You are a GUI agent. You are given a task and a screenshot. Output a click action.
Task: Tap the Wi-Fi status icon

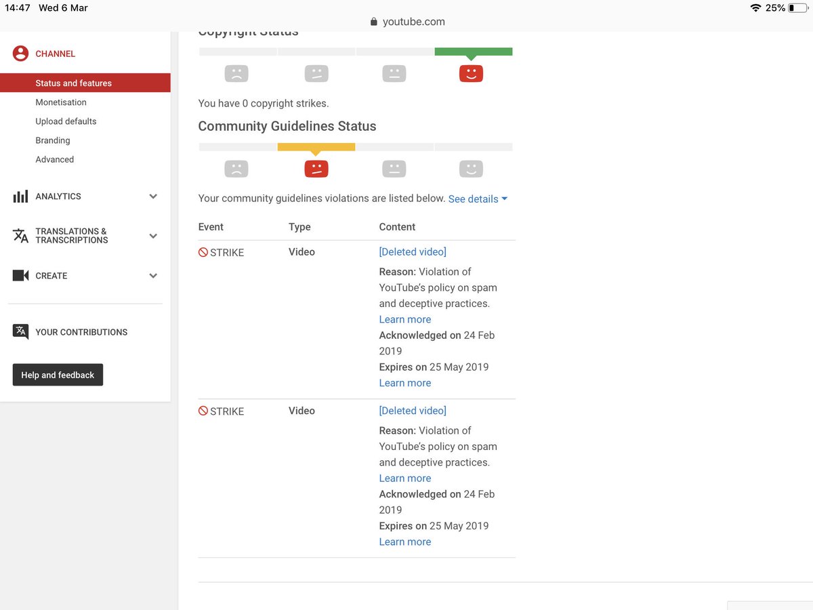point(755,8)
